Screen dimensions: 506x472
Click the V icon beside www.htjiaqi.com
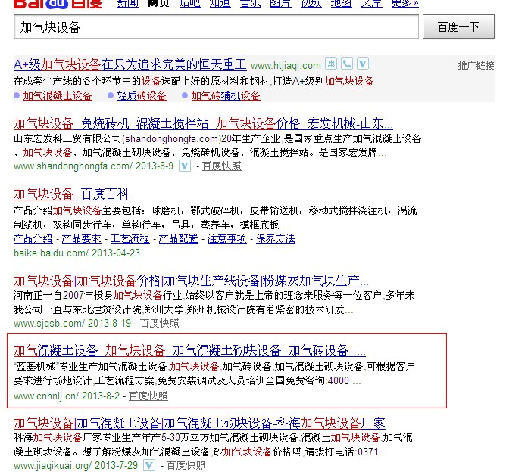coord(363,64)
